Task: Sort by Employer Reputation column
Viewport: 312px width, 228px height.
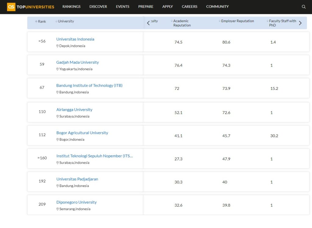Action: coord(237,21)
